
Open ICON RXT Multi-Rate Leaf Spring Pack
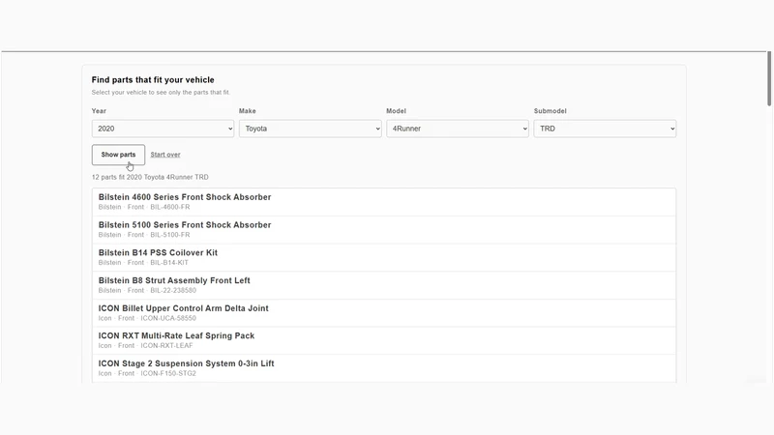coord(383,340)
